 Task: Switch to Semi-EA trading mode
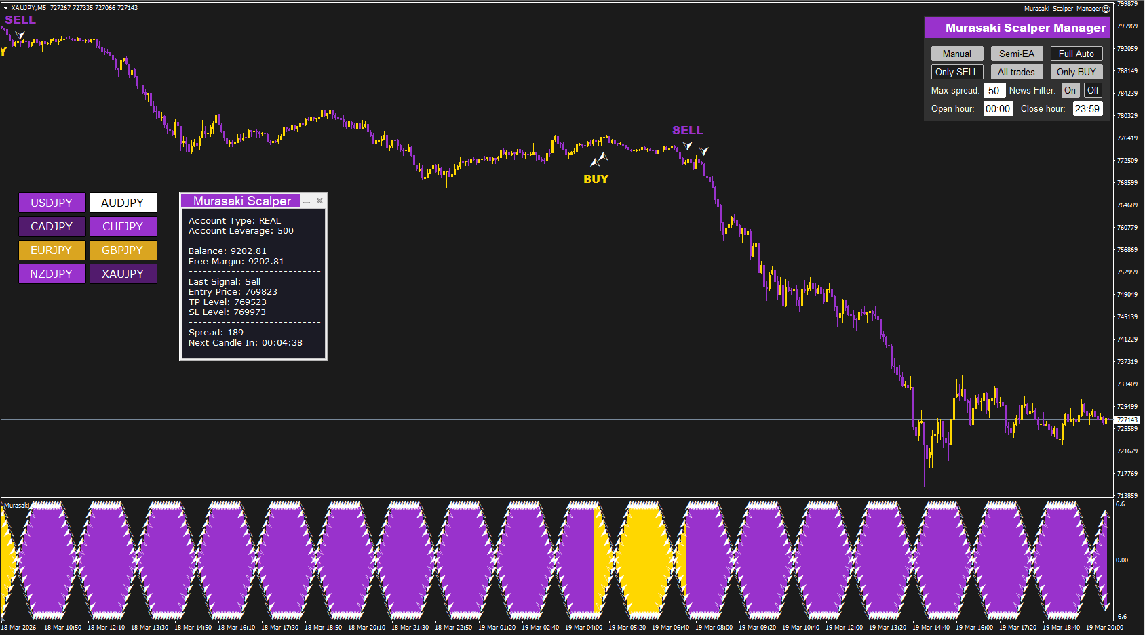click(x=1016, y=54)
